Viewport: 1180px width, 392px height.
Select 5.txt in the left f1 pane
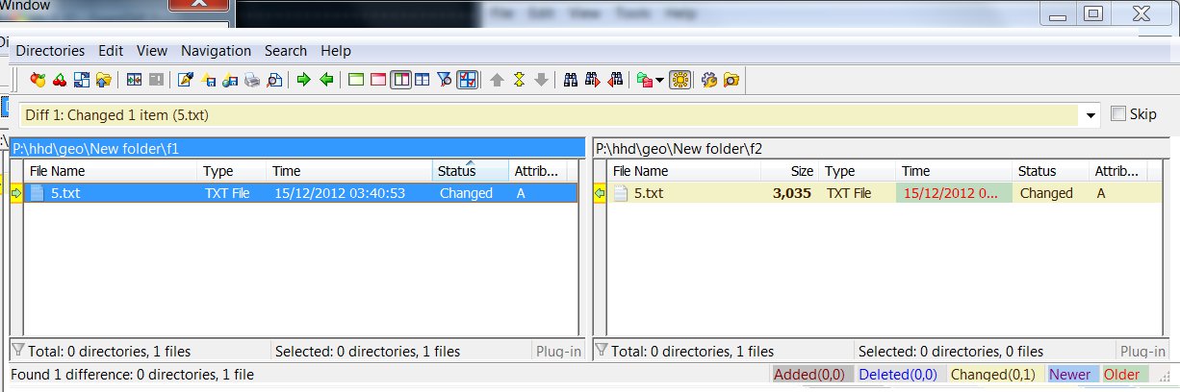pos(300,193)
